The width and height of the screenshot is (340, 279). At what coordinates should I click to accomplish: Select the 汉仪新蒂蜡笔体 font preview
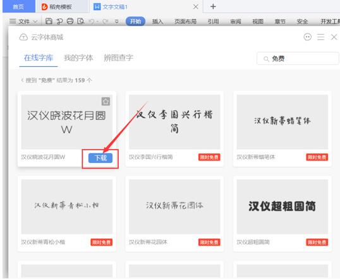tap(282, 122)
